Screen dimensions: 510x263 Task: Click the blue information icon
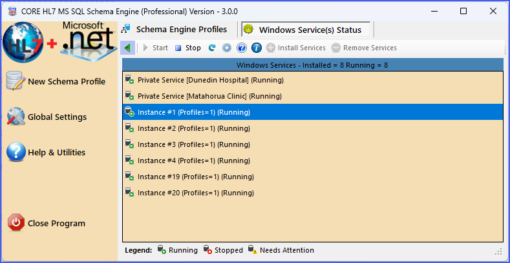point(257,48)
